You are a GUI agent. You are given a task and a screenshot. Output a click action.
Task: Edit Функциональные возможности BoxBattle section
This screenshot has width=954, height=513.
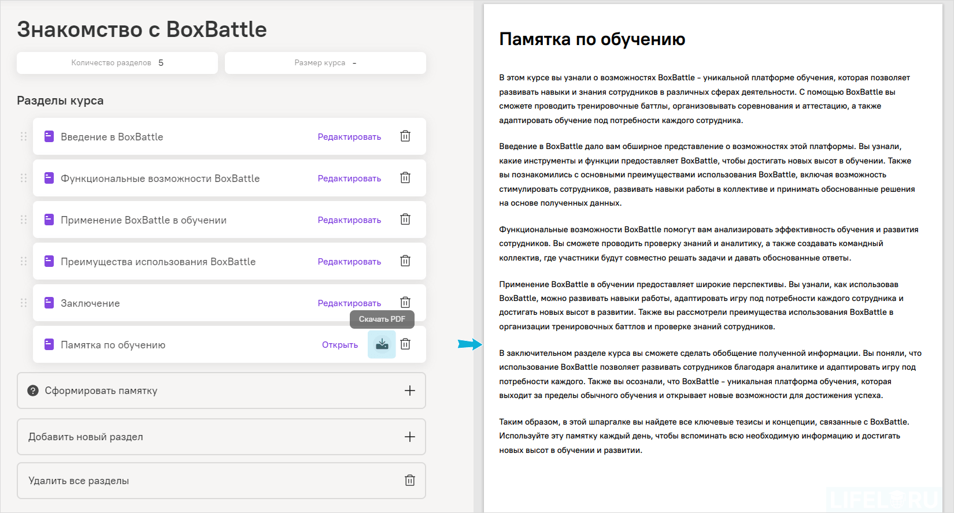[x=349, y=179]
